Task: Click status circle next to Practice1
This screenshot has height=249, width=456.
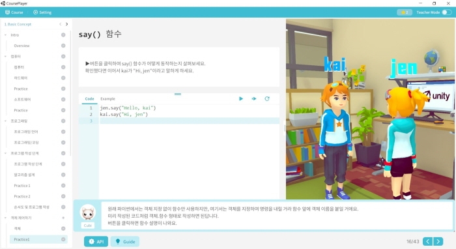Action: 63,239
